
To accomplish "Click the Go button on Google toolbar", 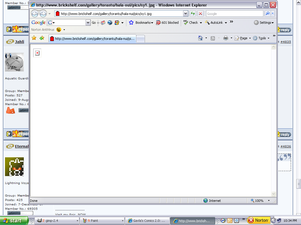I will click(x=94, y=23).
